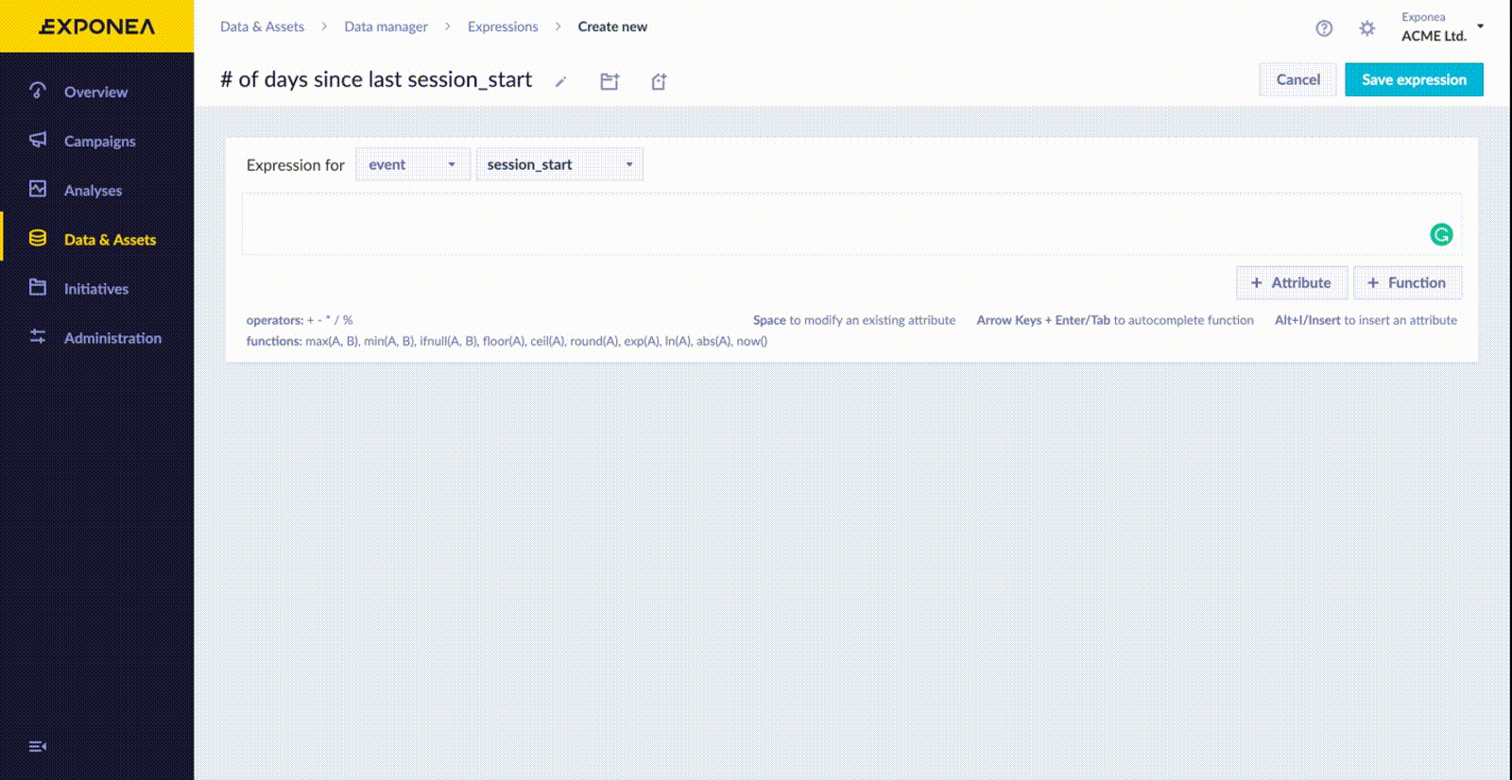
Task: Open the Data & Assets database icon
Action: point(38,238)
